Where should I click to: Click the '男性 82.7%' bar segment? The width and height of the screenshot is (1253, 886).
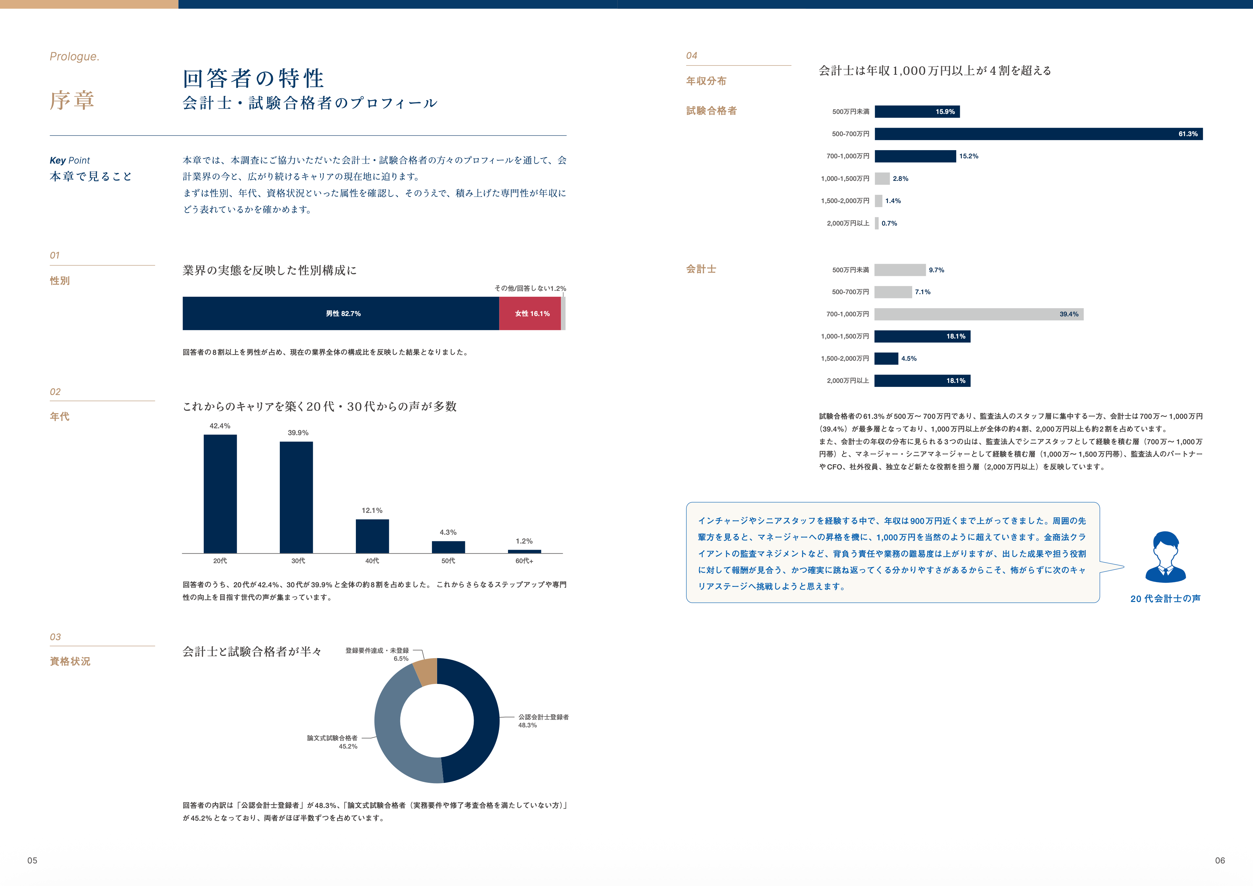[341, 313]
